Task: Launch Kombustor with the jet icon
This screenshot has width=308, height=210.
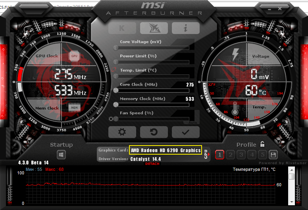Action: pyautogui.click(x=154, y=28)
